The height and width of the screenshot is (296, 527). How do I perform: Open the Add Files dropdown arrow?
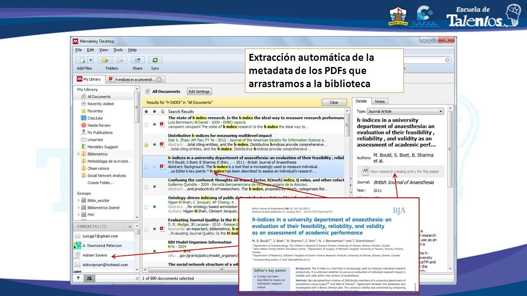[x=91, y=60]
